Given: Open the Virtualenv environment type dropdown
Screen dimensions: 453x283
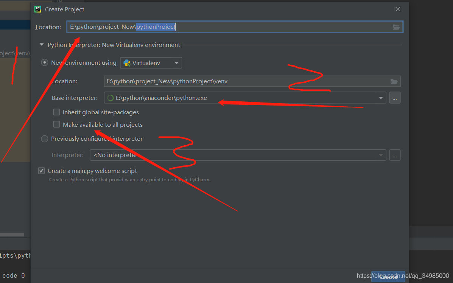Looking at the screenshot, I should (151, 63).
